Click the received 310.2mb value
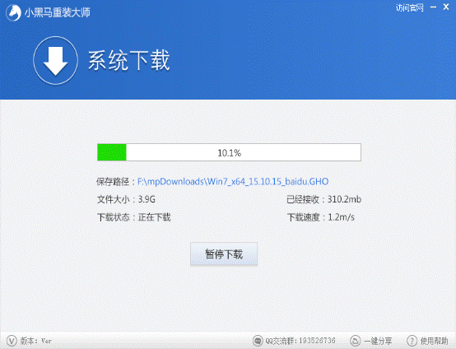This screenshot has height=349, width=456. pyautogui.click(x=344, y=199)
